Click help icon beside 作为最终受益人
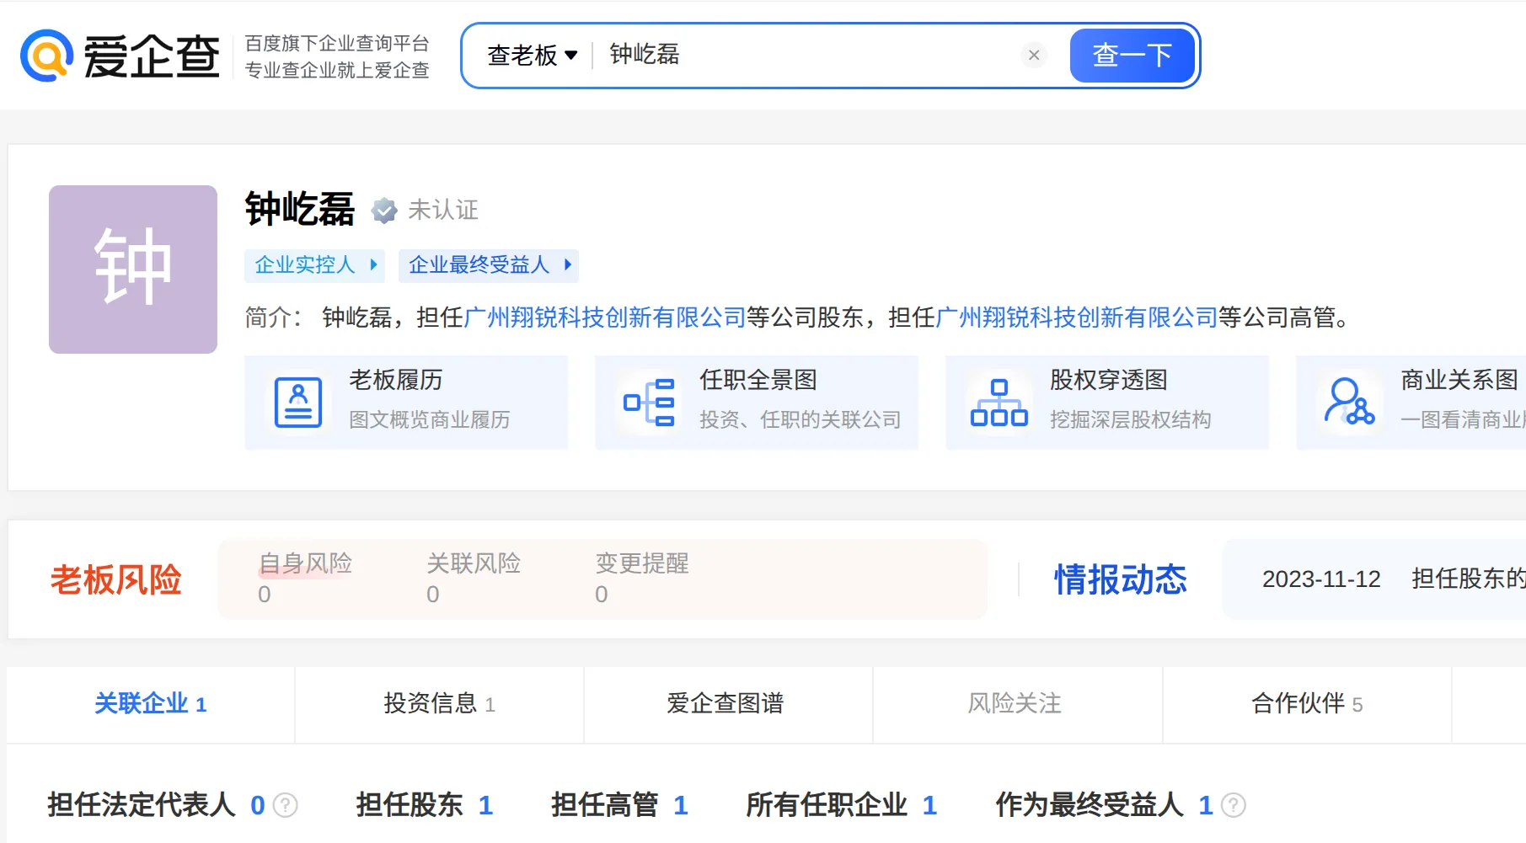1526x843 pixels. click(x=1234, y=805)
